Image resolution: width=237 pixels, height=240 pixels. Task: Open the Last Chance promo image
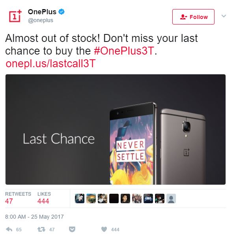pyautogui.click(x=116, y=130)
